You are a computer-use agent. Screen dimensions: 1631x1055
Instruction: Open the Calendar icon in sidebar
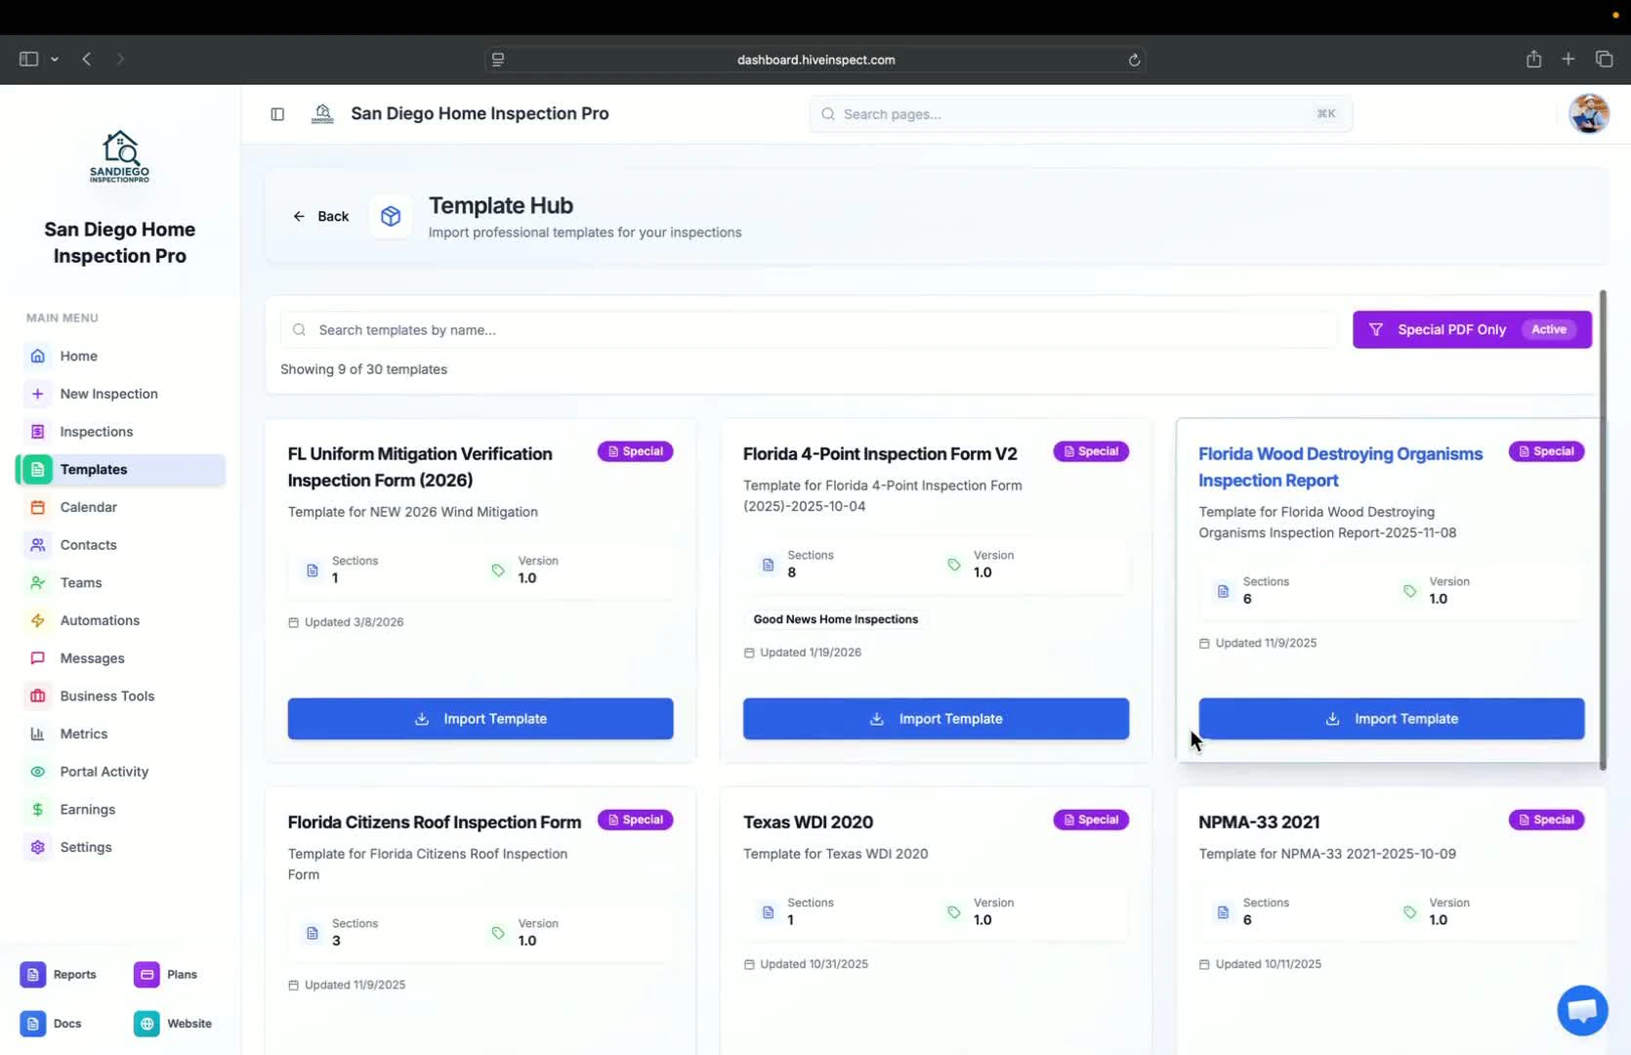point(37,507)
